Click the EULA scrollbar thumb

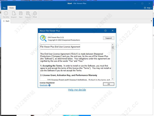[x=113, y=47]
